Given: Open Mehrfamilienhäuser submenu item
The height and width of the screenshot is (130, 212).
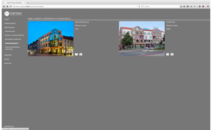Looking at the screenshot, I should click(13, 39).
